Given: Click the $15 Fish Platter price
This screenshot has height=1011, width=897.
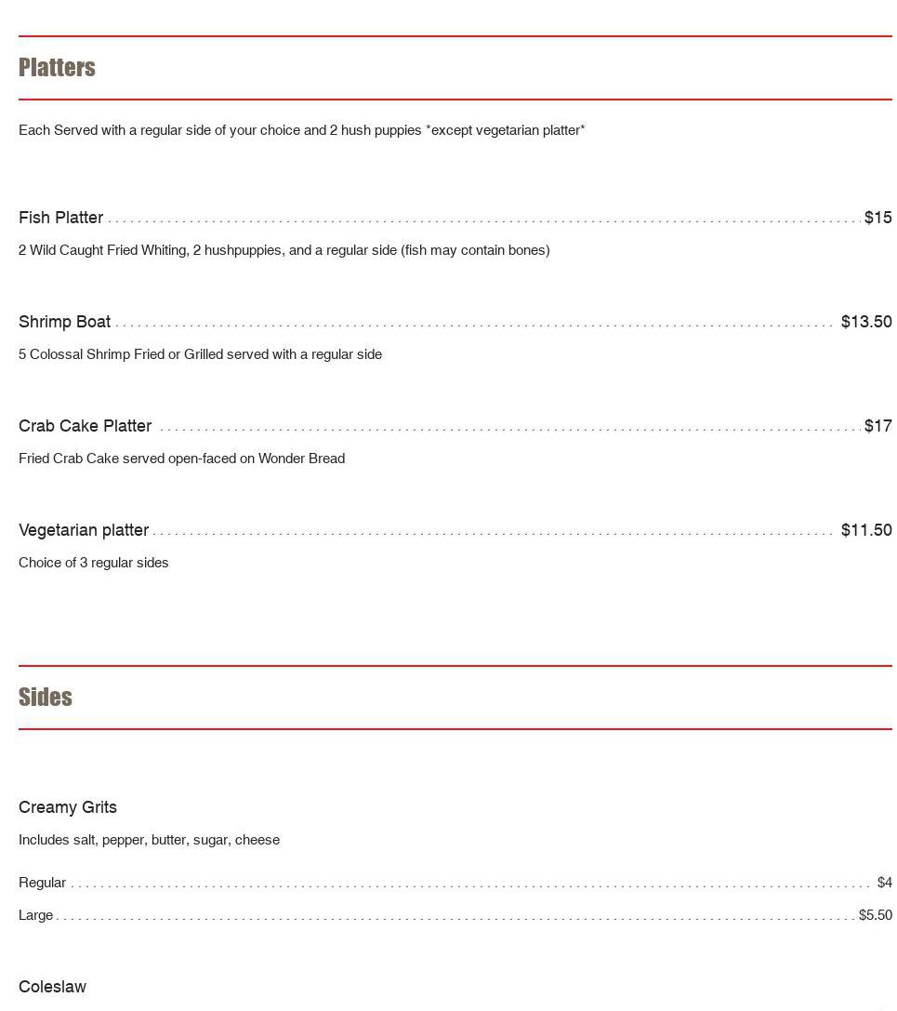Looking at the screenshot, I should (877, 218).
